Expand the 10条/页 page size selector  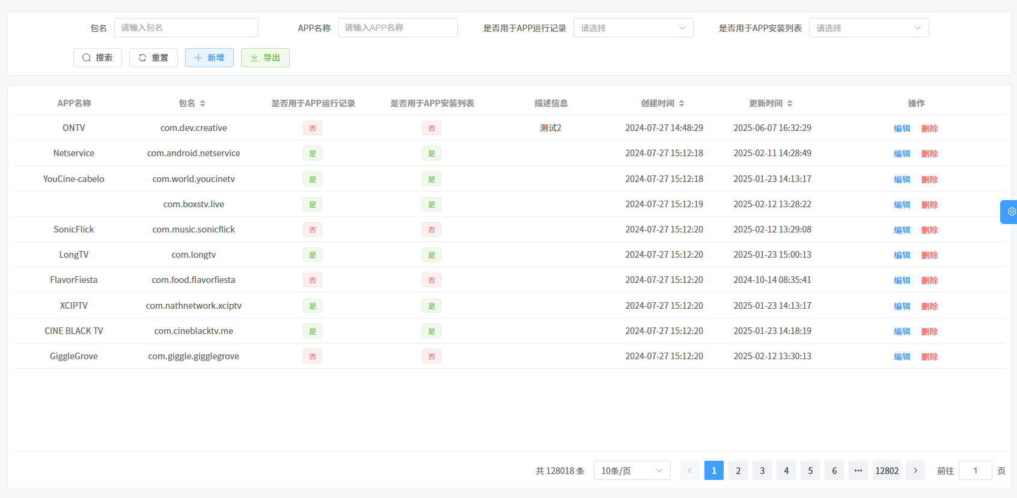click(632, 470)
